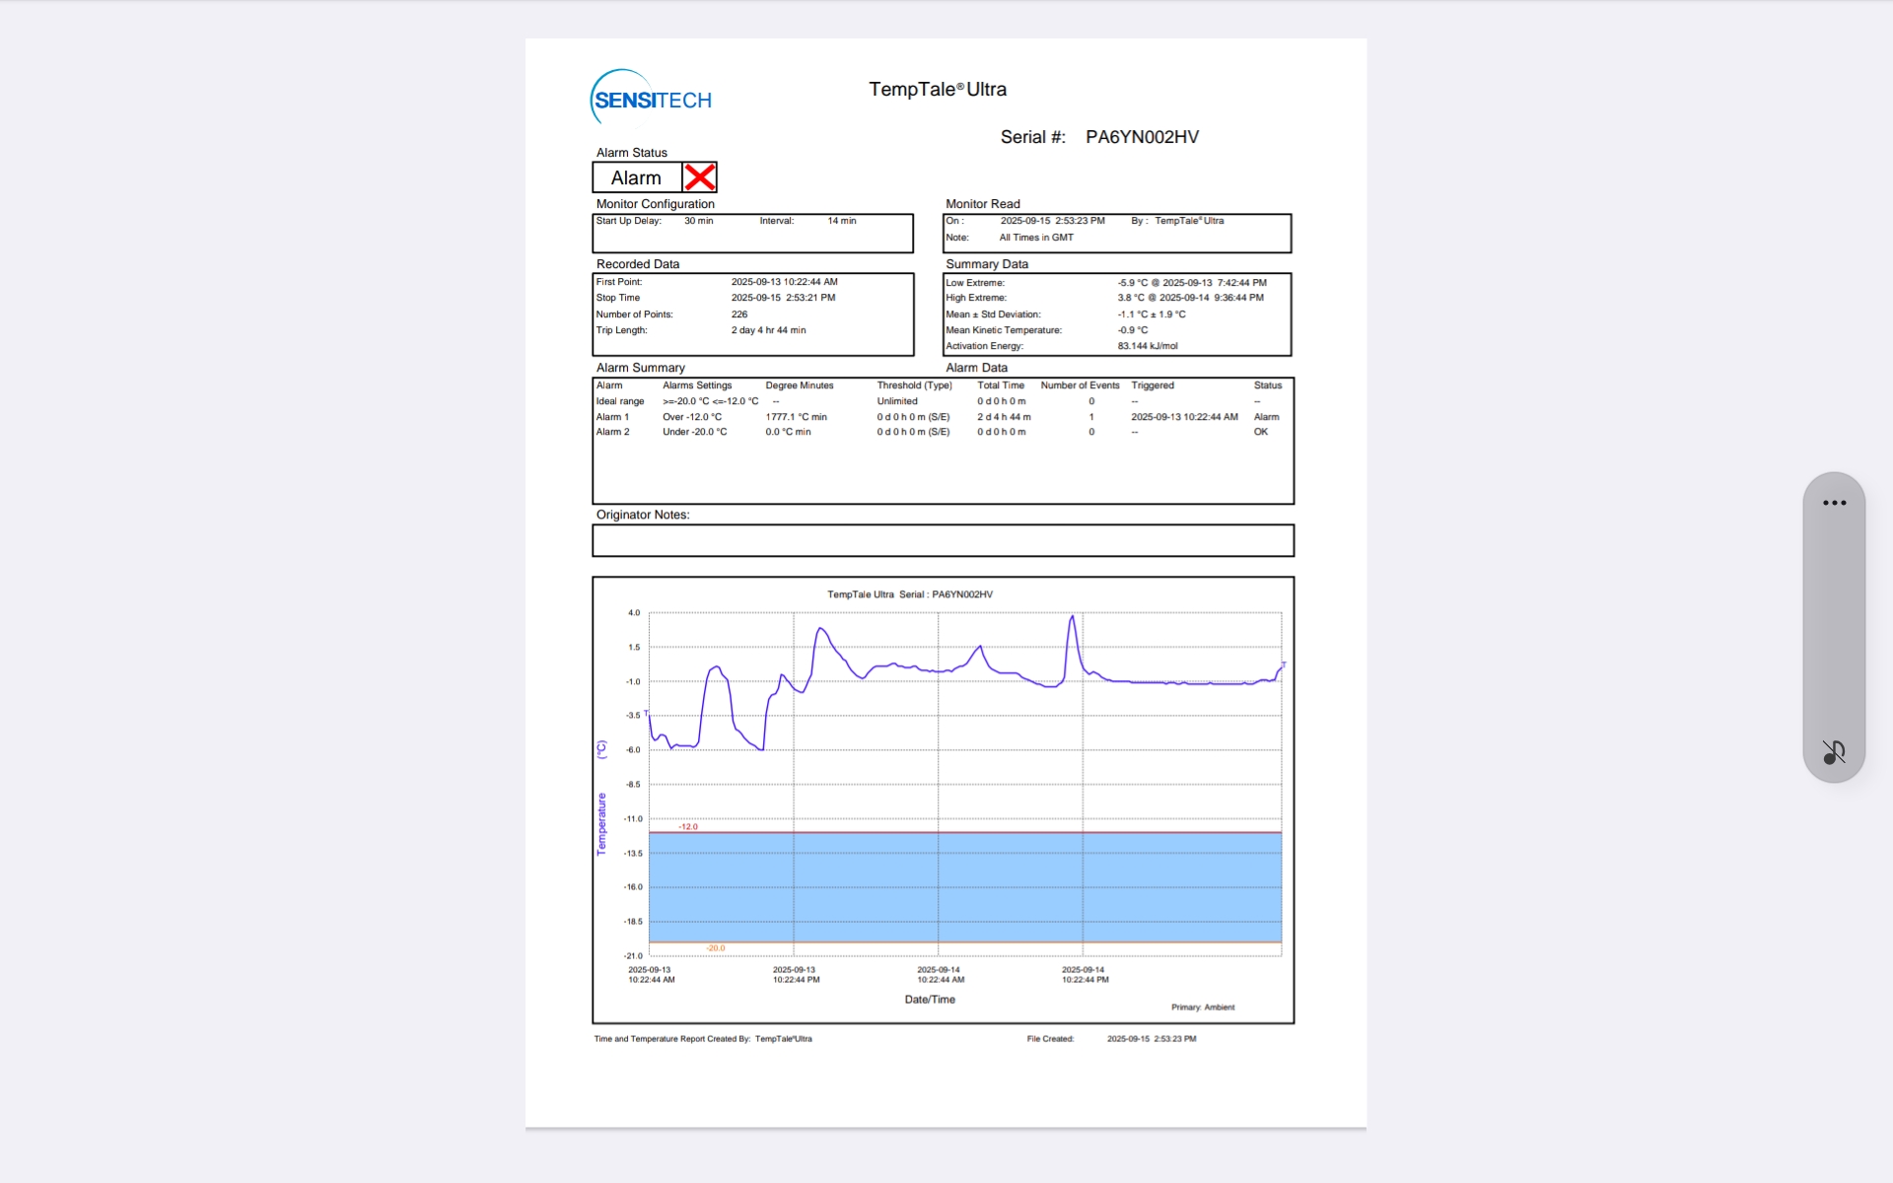1893x1183 pixels.
Task: Open the three-dots more options menu
Action: pos(1834,503)
